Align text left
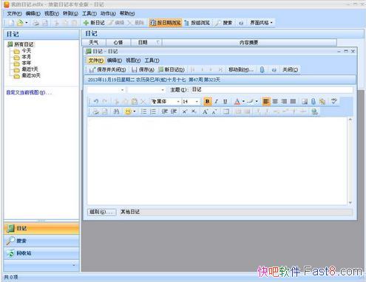 point(266,101)
